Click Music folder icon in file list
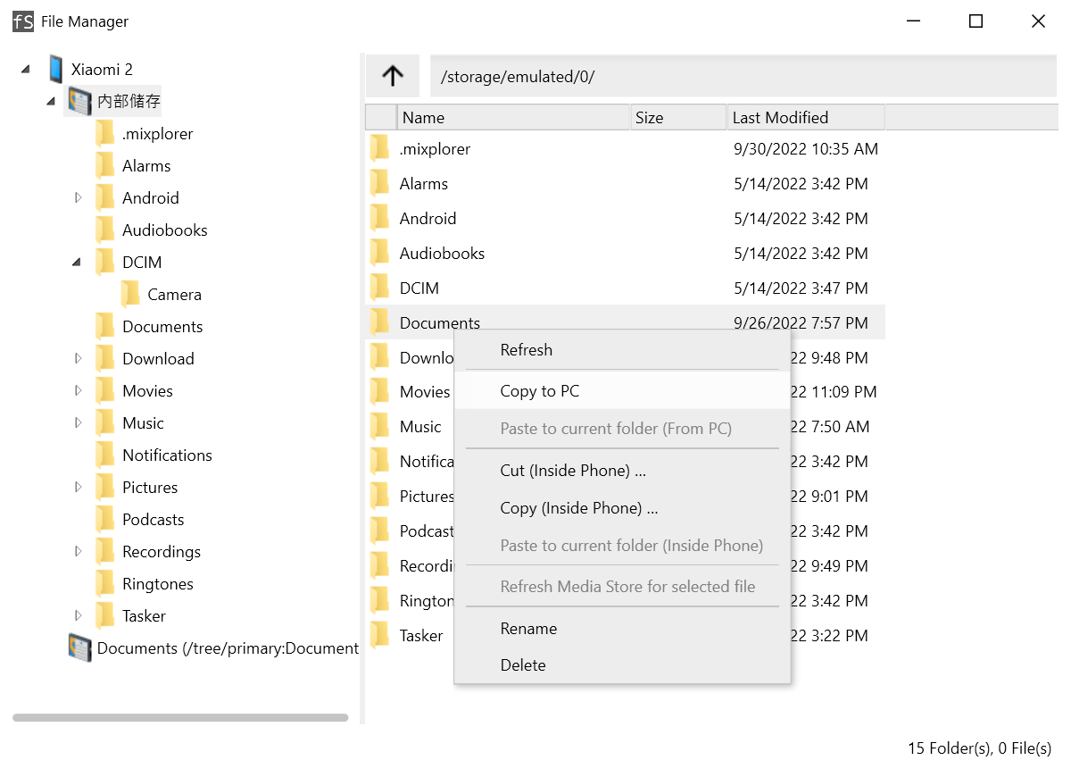This screenshot has width=1071, height=777. (x=380, y=426)
